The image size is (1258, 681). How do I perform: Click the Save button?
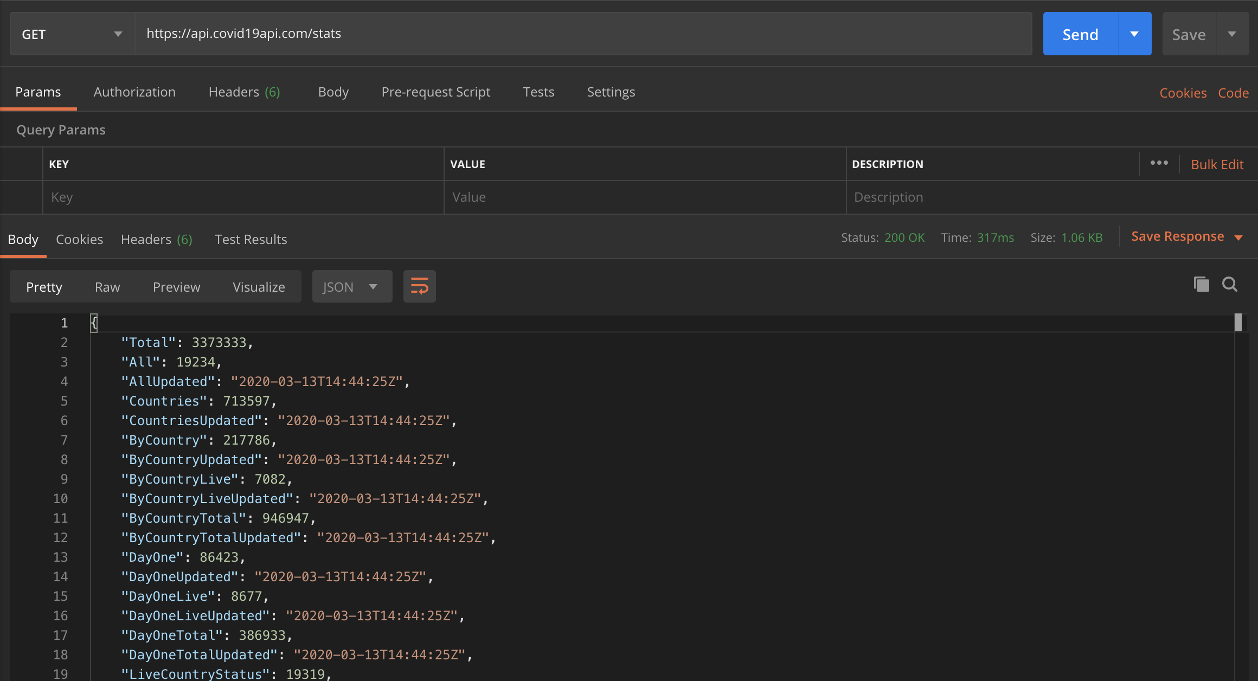[x=1189, y=34]
